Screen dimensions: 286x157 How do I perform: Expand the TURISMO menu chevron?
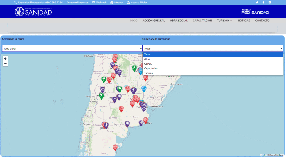pos(231,21)
